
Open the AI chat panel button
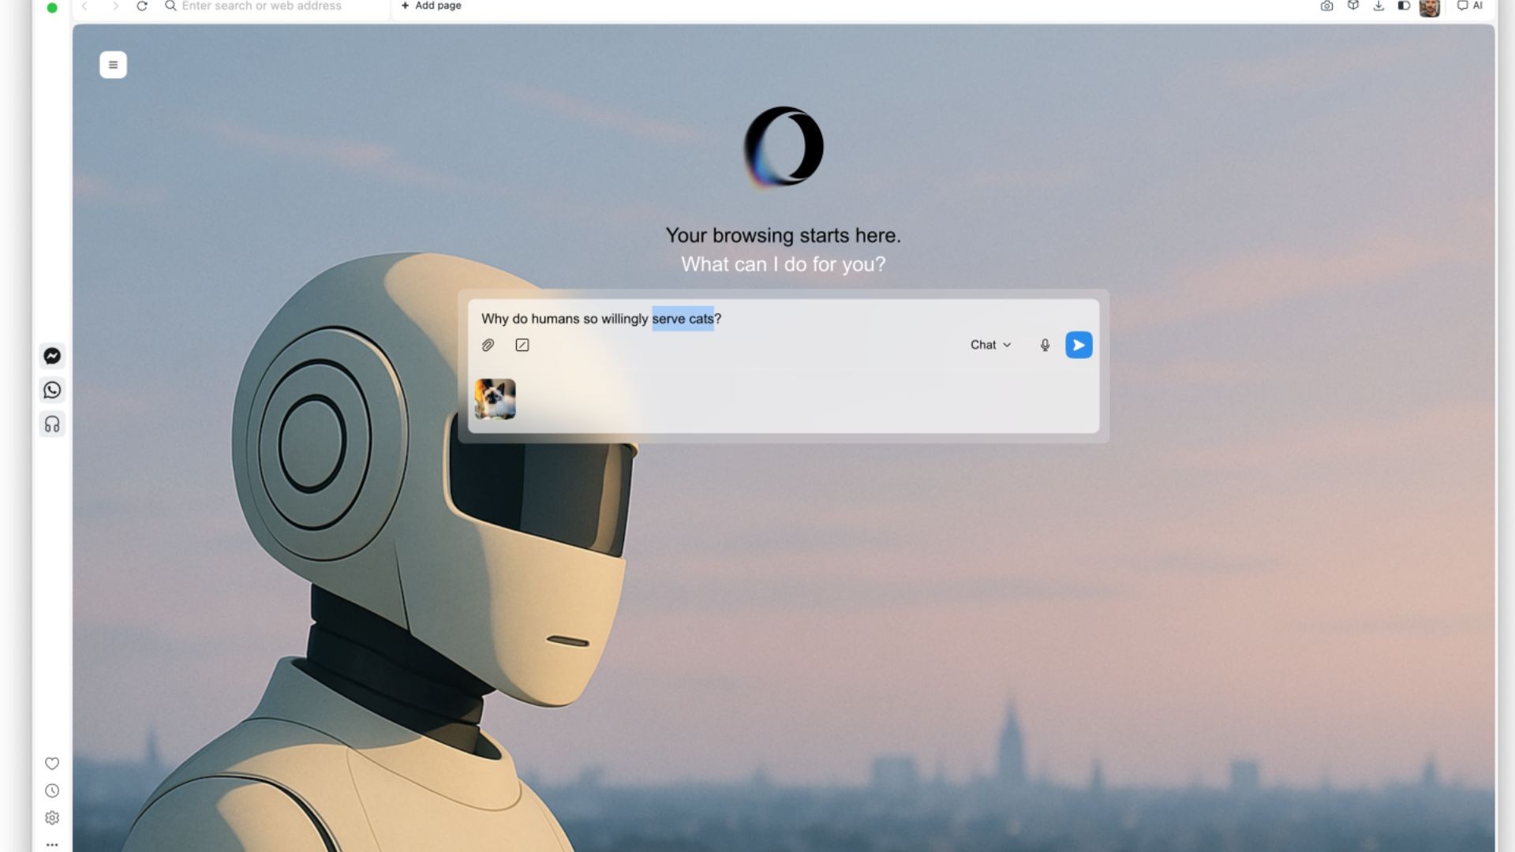[1469, 6]
